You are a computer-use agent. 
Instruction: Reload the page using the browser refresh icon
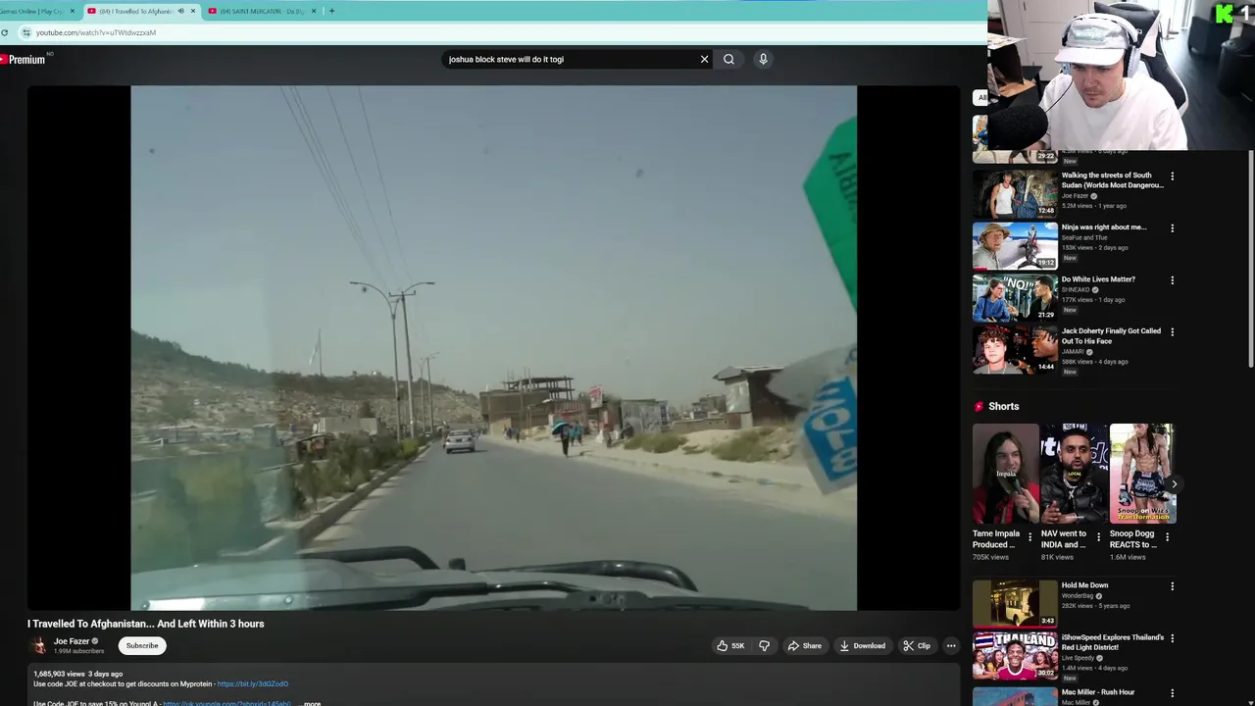tap(5, 32)
